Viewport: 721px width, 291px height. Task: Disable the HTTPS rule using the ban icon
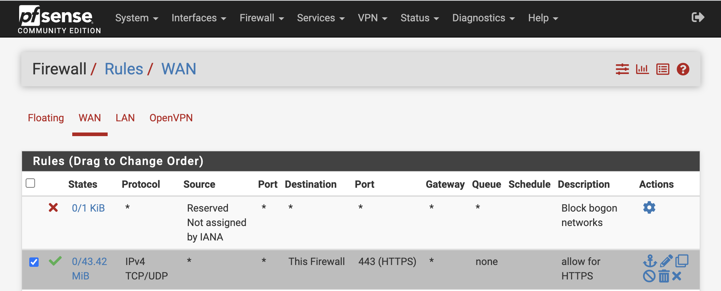[649, 276]
